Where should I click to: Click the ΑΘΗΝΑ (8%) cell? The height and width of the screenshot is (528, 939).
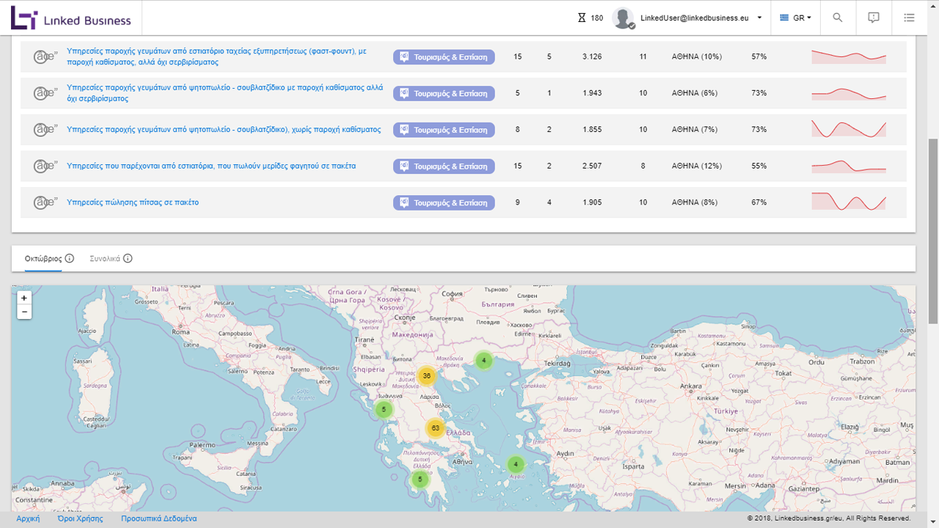tap(695, 202)
